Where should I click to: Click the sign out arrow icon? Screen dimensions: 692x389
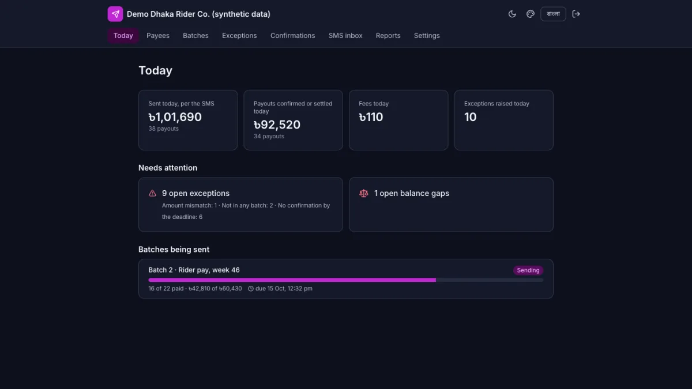click(x=576, y=14)
